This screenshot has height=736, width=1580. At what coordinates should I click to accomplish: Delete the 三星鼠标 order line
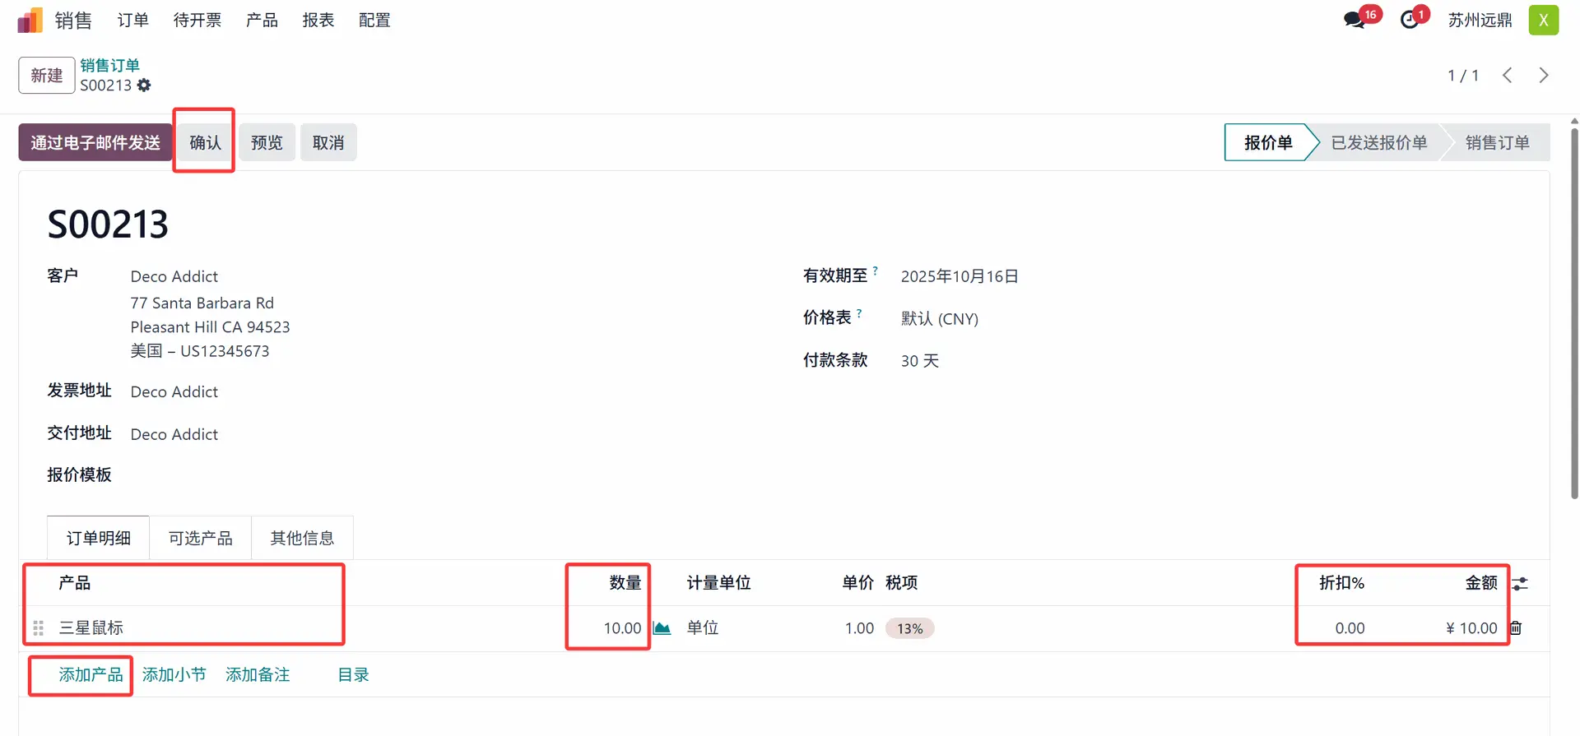click(x=1516, y=628)
